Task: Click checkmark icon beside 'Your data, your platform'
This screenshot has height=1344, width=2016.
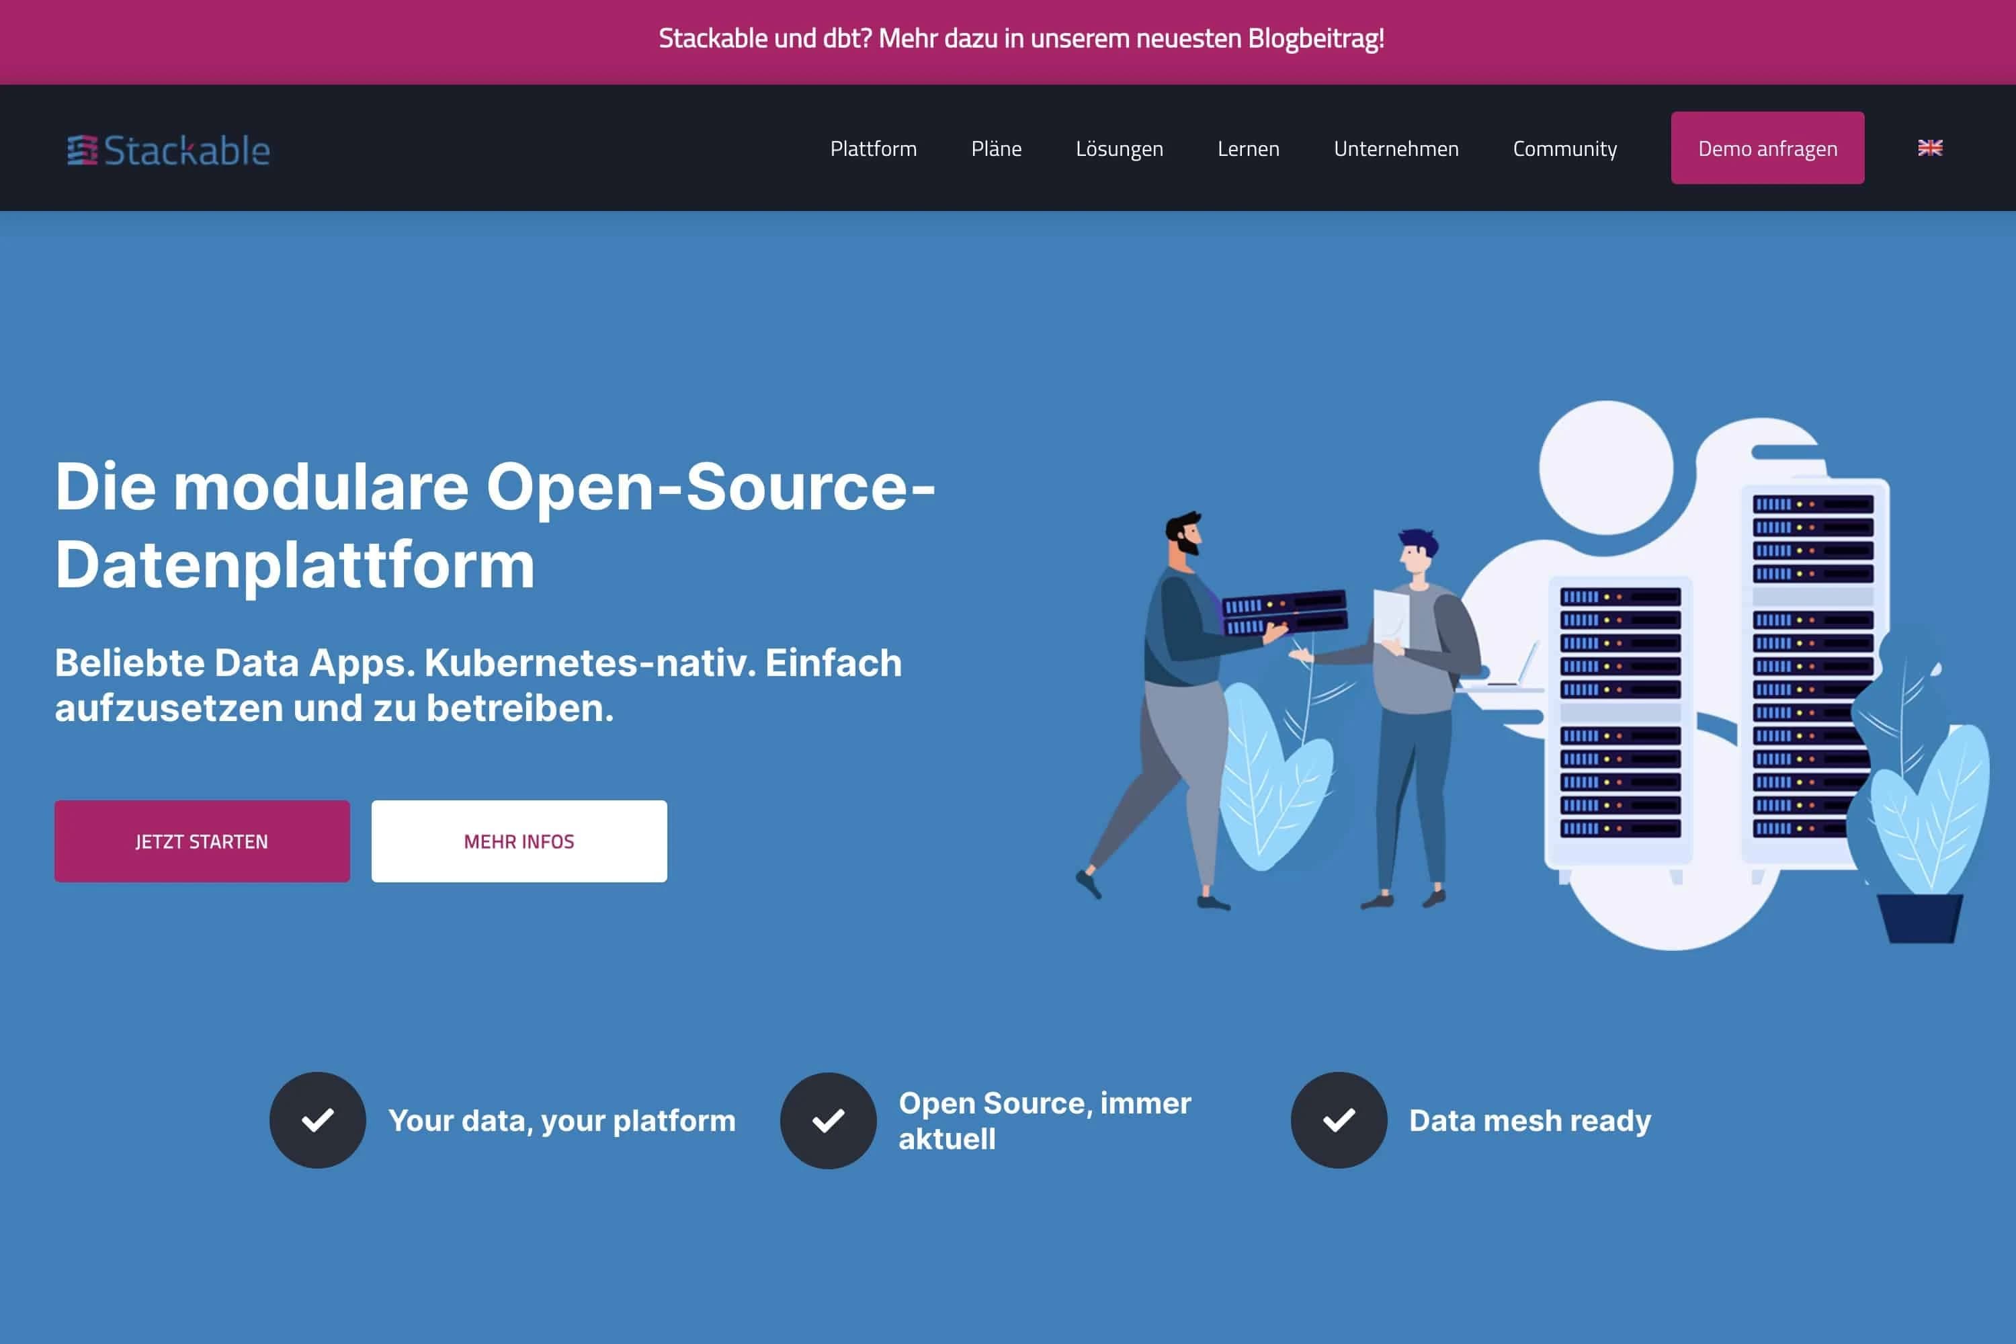Action: coord(317,1120)
